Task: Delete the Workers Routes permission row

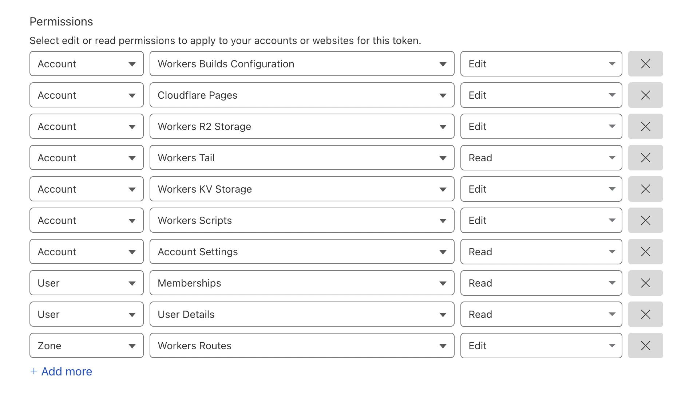Action: [x=645, y=346]
